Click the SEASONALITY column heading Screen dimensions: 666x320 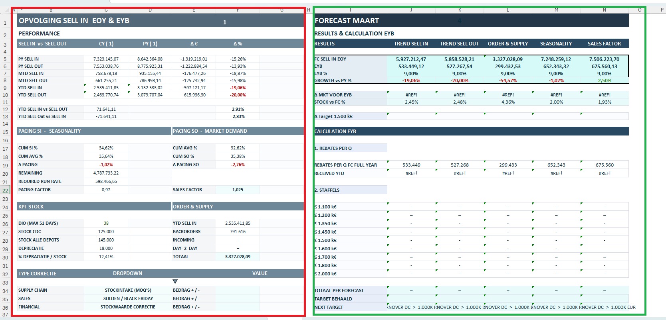pos(556,43)
